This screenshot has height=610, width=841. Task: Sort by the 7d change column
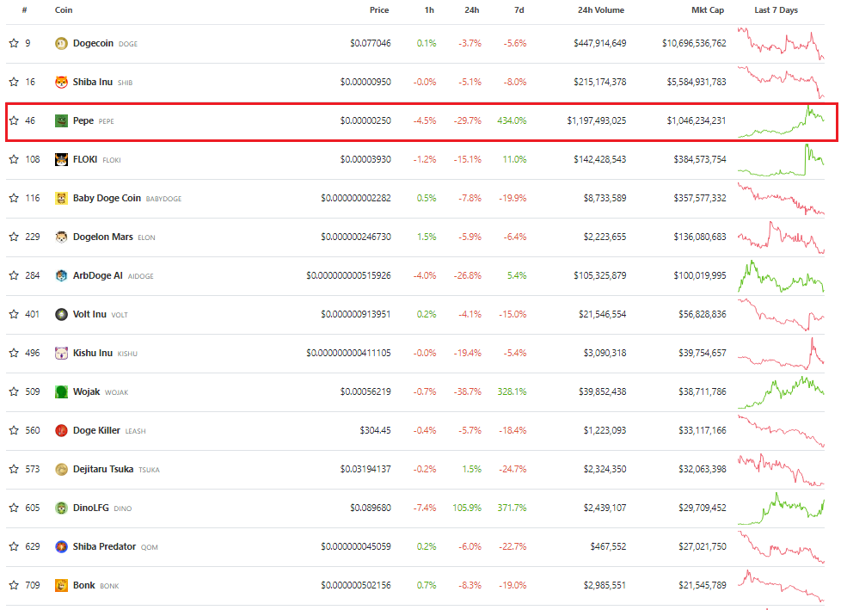[x=519, y=10]
